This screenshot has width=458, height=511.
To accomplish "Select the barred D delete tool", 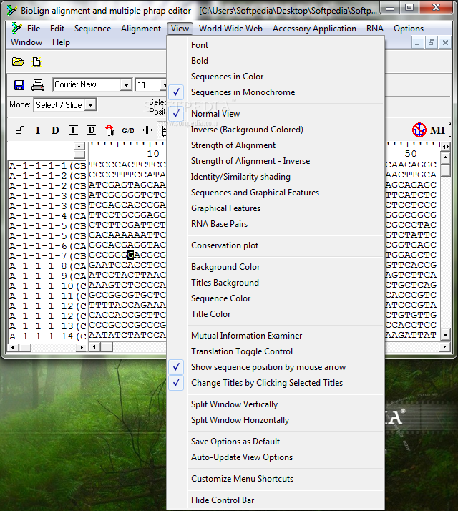I will [92, 130].
